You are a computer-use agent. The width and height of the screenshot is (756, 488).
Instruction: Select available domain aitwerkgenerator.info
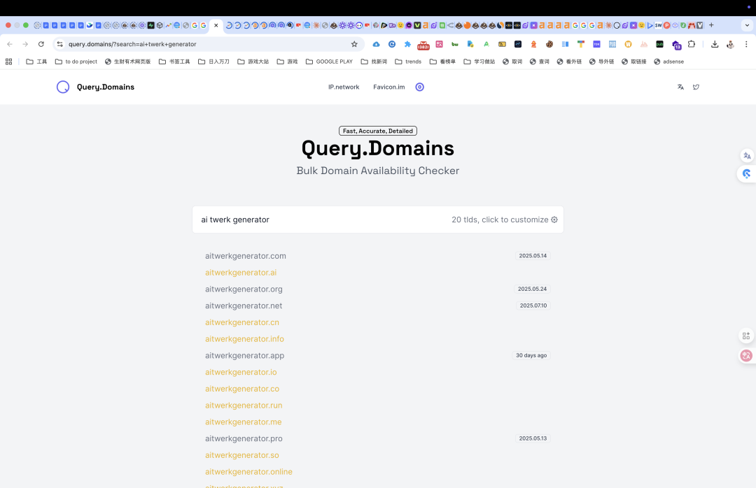(244, 339)
